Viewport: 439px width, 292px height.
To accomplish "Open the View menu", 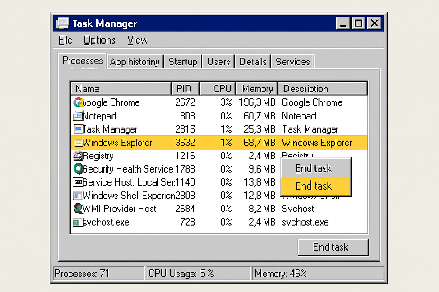I will (137, 40).
